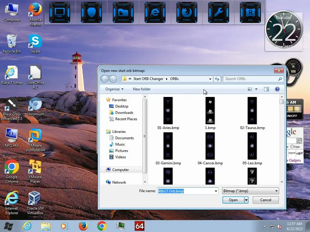Click the Cancel button
The height and width of the screenshot is (232, 310).
tap(265, 200)
